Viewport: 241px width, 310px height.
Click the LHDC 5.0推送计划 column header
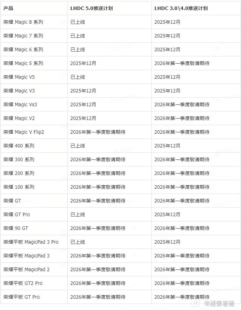pos(91,8)
